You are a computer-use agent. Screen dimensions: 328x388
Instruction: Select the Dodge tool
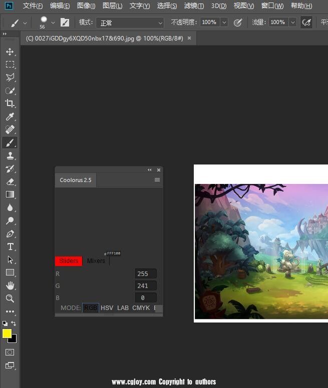pyautogui.click(x=10, y=220)
